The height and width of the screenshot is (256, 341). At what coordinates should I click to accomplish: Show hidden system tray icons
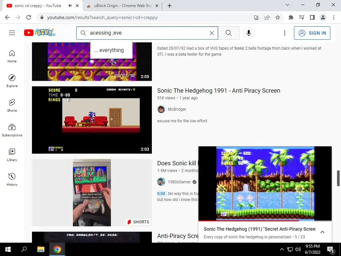(282, 249)
